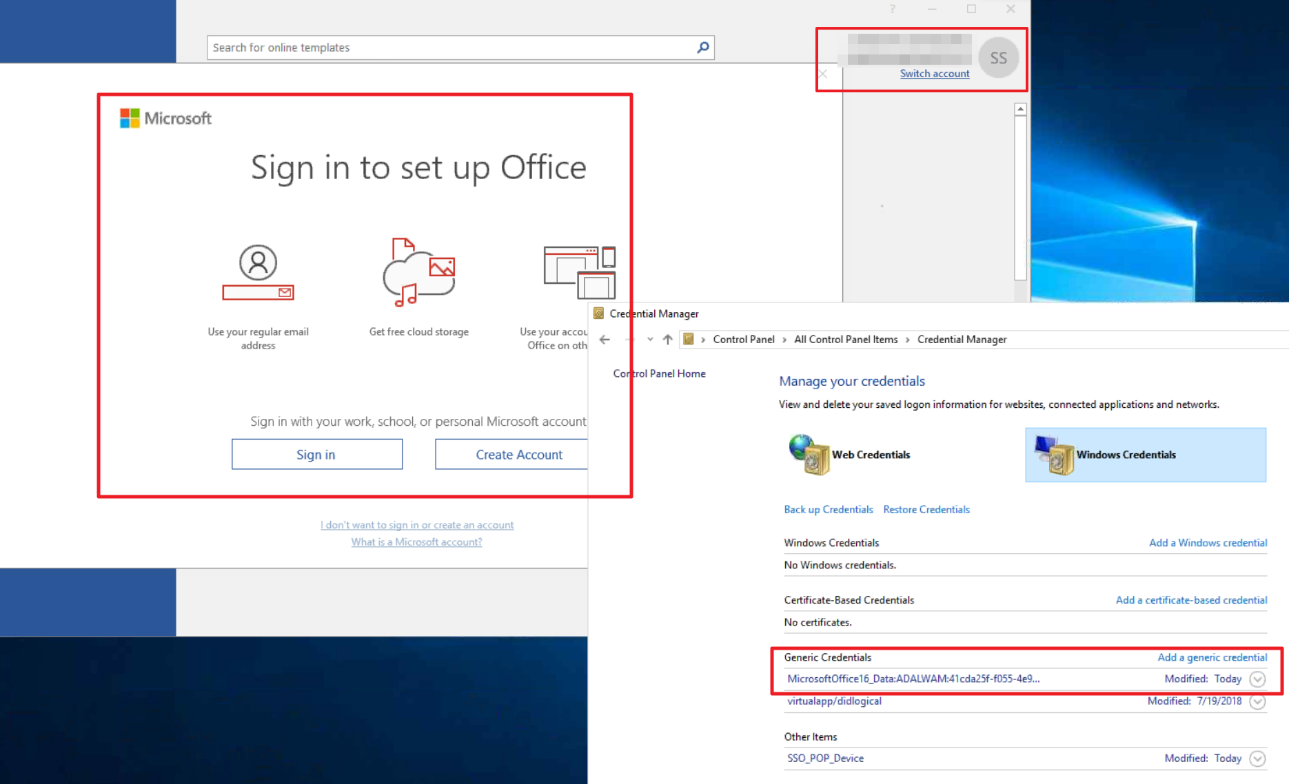This screenshot has height=784, width=1289.
Task: Select the Web Credentials vault
Action: tap(850, 455)
